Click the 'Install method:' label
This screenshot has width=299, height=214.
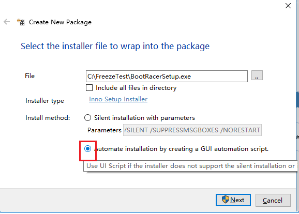[x=48, y=118]
